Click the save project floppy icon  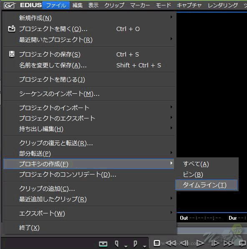click(x=12, y=54)
